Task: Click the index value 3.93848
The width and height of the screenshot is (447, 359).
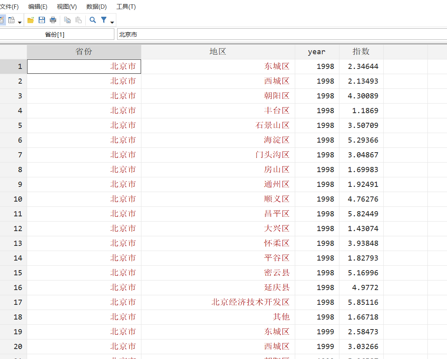Action: 361,243
